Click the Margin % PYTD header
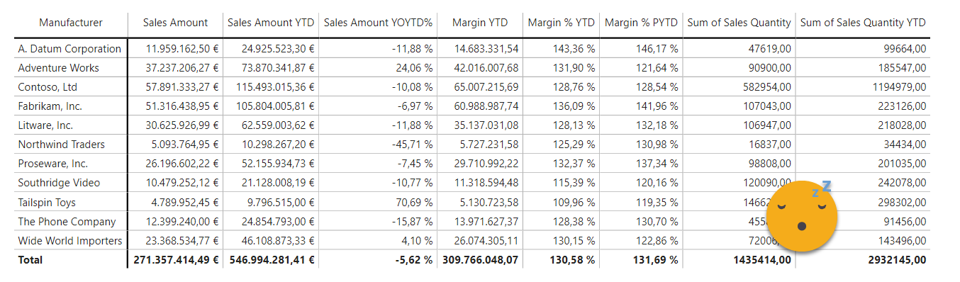 [x=641, y=23]
